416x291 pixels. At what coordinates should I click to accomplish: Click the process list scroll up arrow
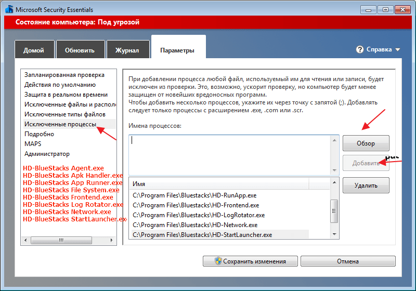click(x=334, y=182)
